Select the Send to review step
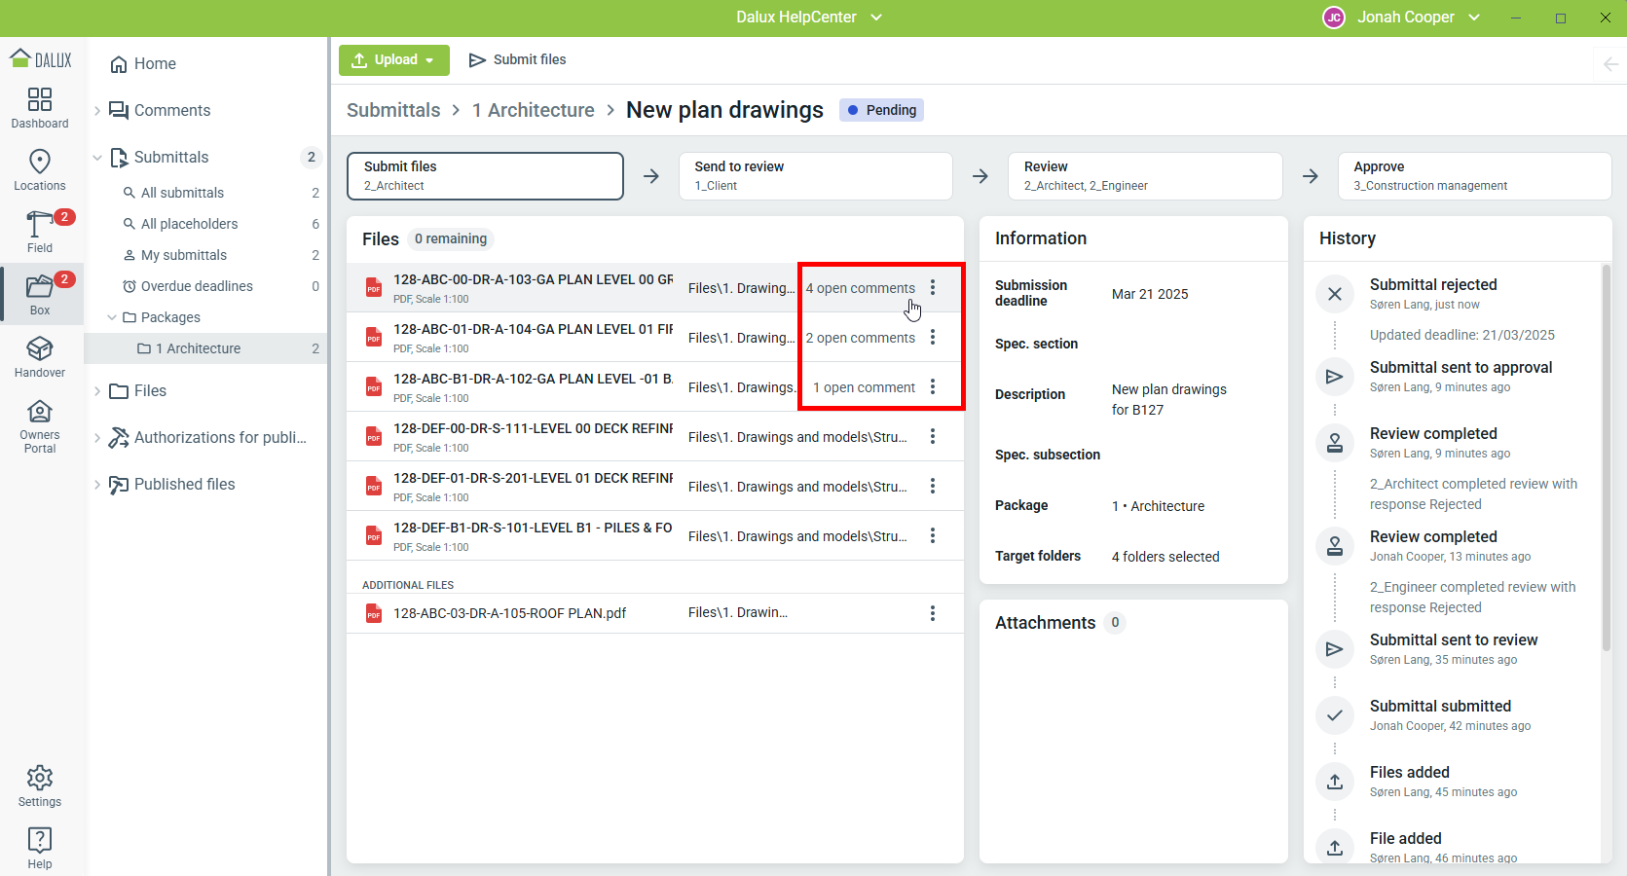The height and width of the screenshot is (876, 1627). 815,176
